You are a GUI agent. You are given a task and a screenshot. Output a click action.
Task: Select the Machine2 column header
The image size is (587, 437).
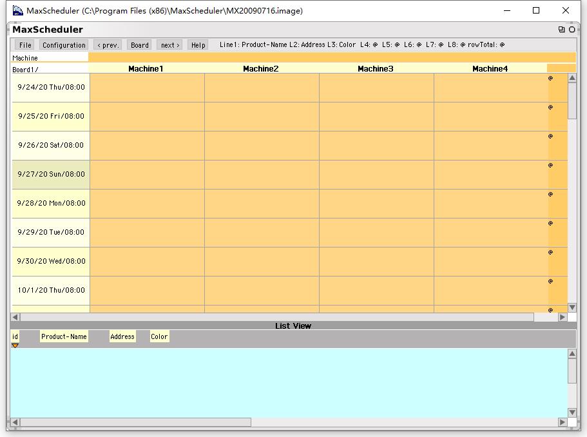(x=260, y=68)
